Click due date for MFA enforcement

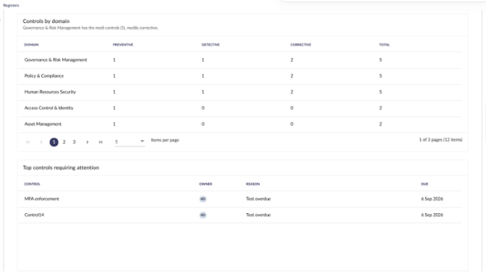432,199
